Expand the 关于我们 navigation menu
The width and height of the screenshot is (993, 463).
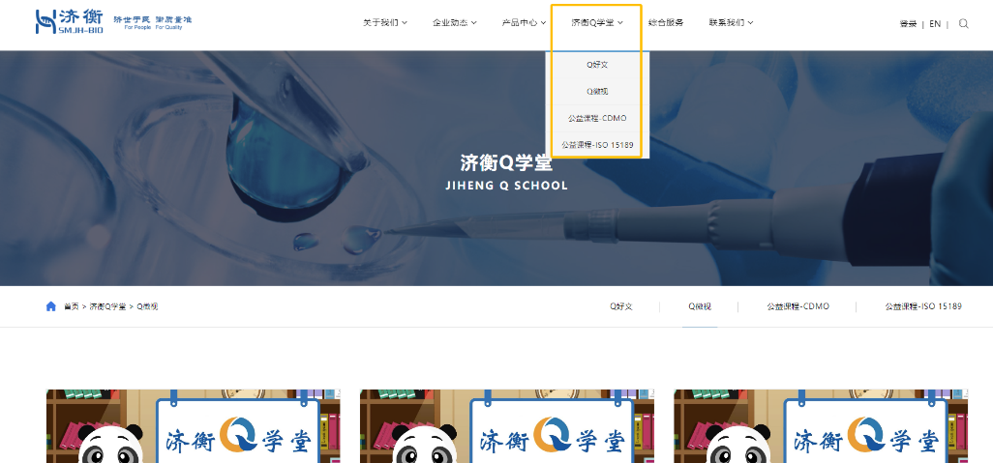(385, 23)
